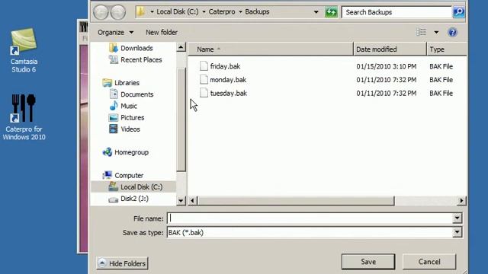This screenshot has width=488, height=274.
Task: Sort by the Type column header
Action: pos(447,49)
